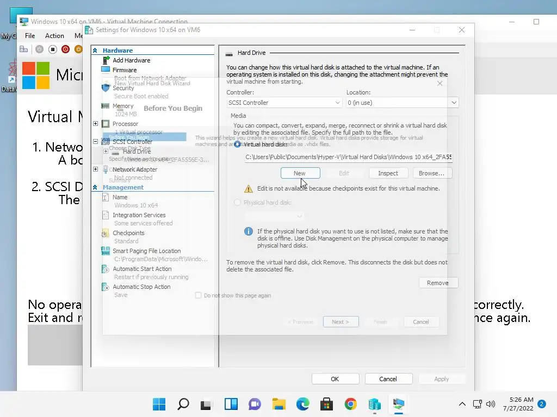Expand the Network Adapter tree node
The width and height of the screenshot is (557, 417).
tap(96, 169)
